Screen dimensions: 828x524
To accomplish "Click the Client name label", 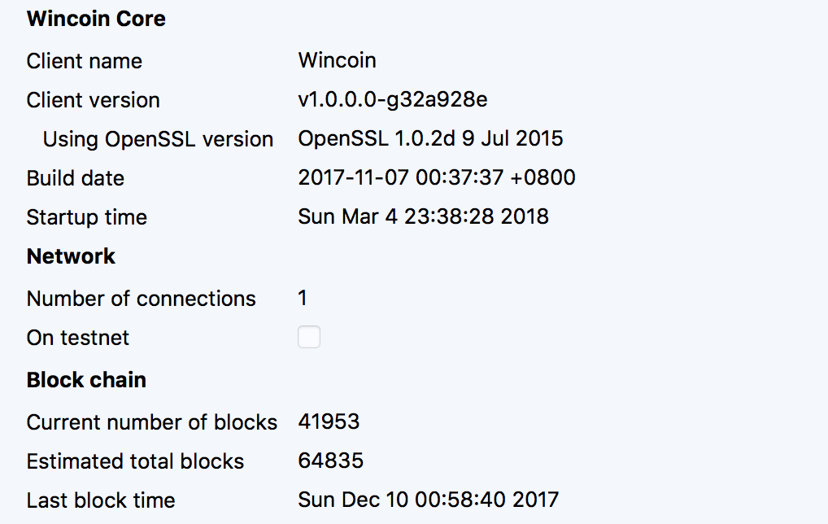I will (x=85, y=61).
